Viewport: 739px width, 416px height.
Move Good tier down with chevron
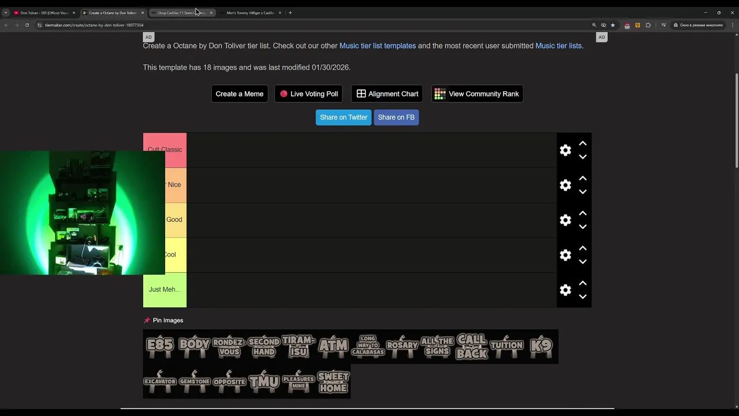tap(583, 227)
